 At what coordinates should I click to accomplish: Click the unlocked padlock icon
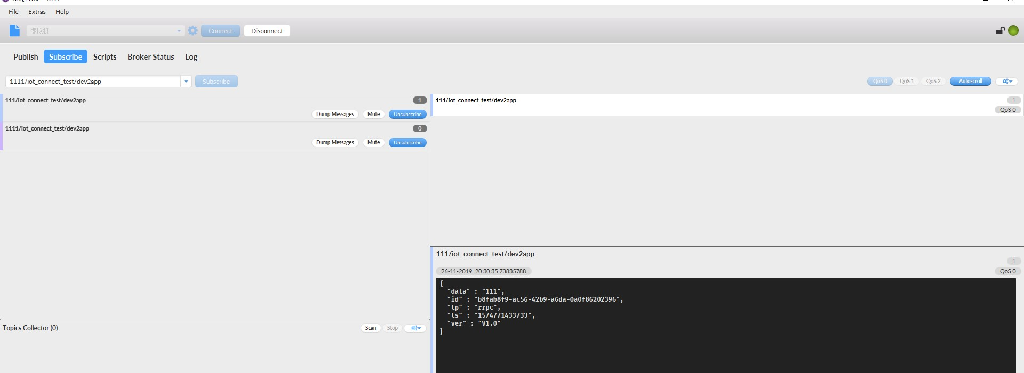pos(1001,31)
